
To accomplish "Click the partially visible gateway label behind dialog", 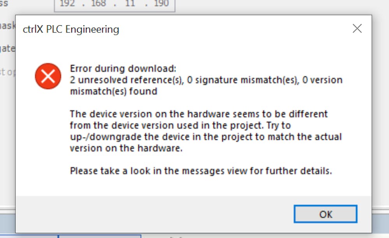I will pos(8,48).
